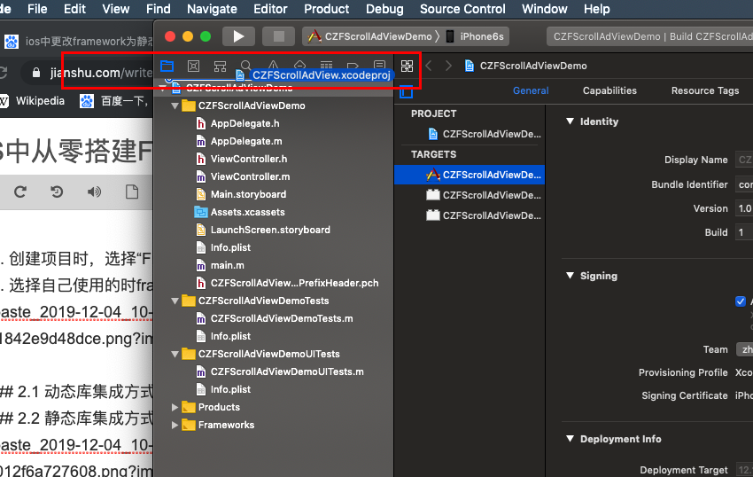Switch to the Resource Tags tab

pos(705,90)
